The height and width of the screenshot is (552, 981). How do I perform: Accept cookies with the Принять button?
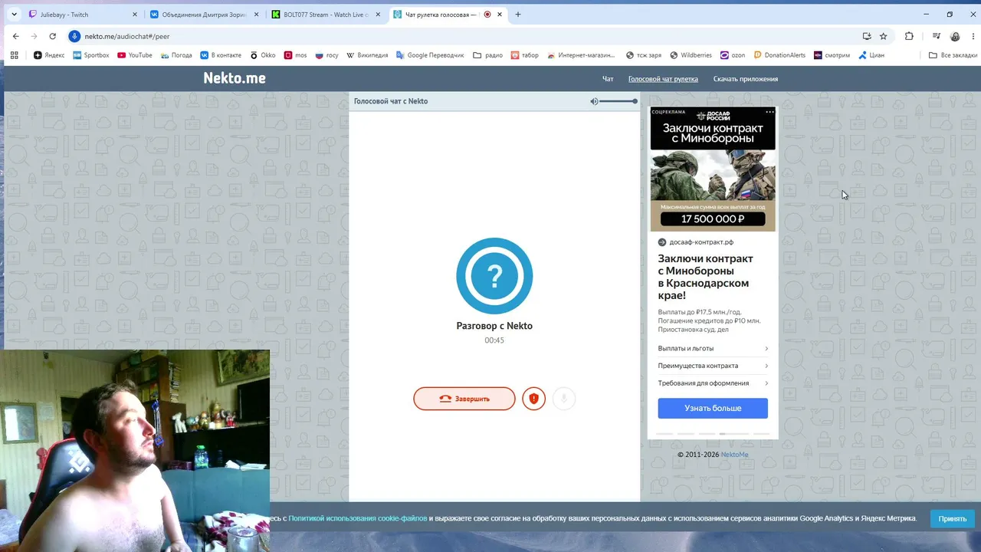(953, 518)
